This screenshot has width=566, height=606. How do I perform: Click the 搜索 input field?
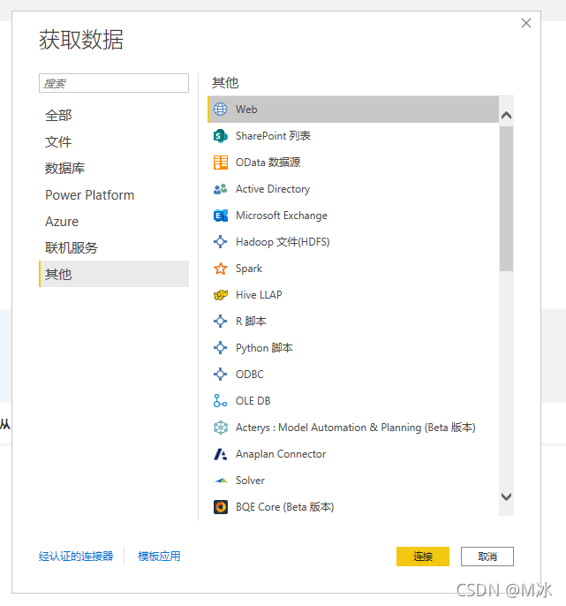point(114,83)
